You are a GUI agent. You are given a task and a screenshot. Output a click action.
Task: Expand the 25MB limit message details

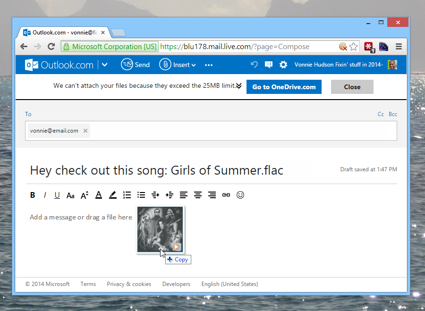click(x=239, y=86)
